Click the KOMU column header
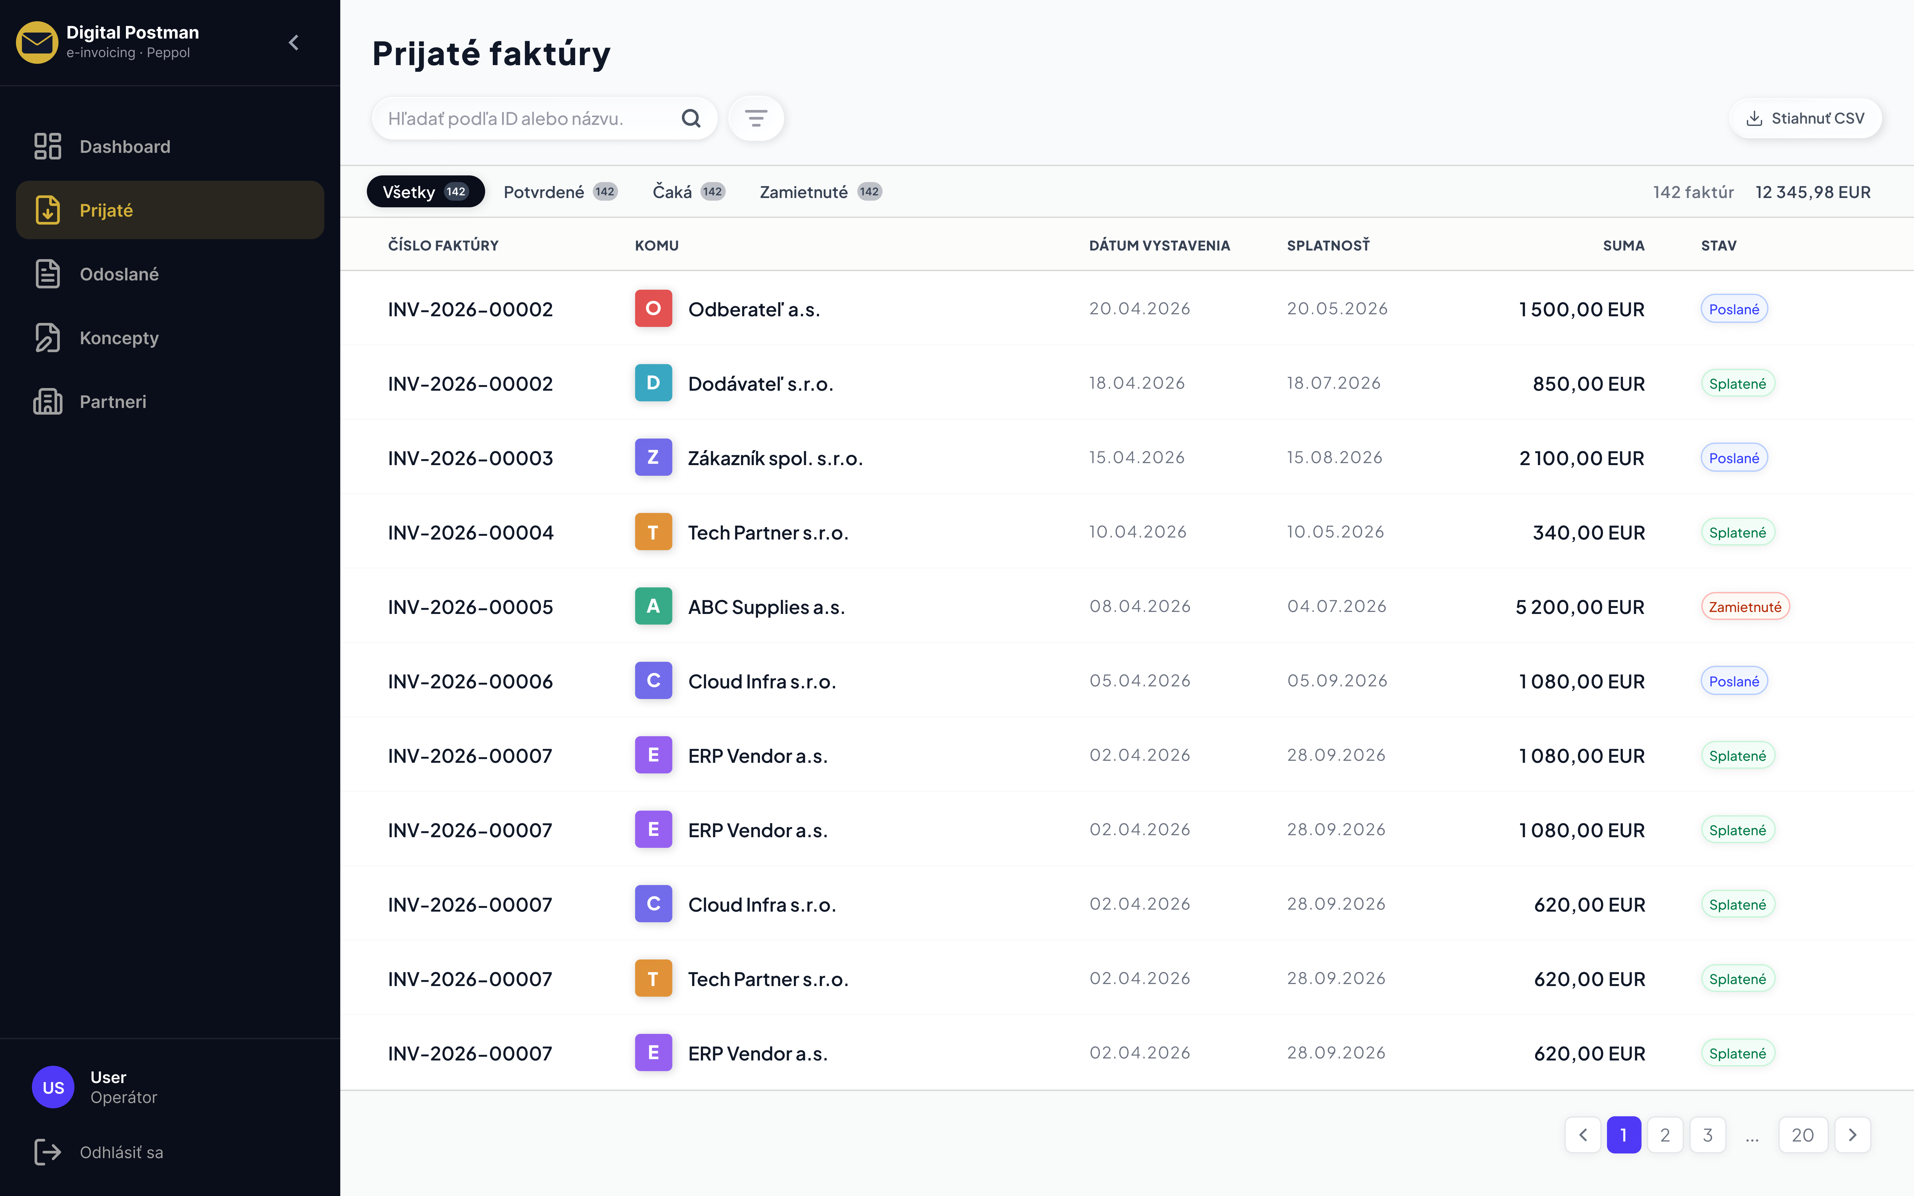 pyautogui.click(x=657, y=245)
